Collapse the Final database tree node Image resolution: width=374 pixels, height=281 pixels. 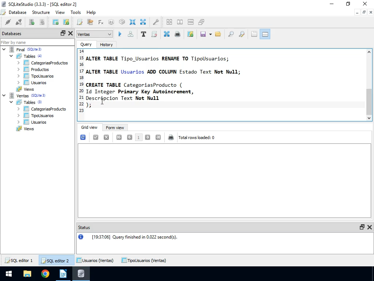point(4,49)
